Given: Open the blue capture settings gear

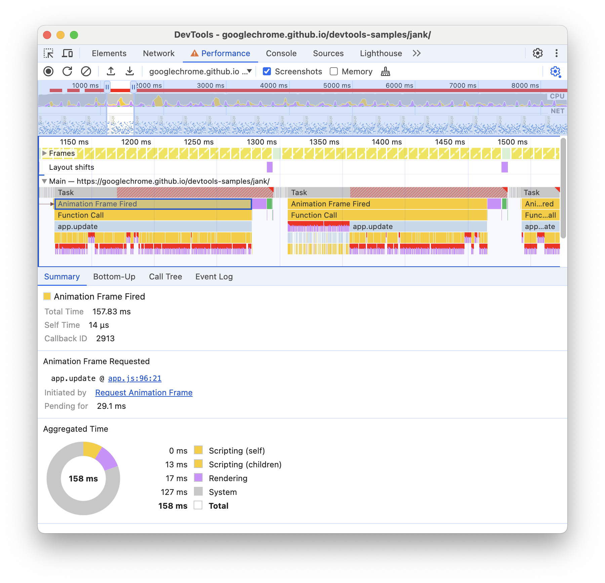Looking at the screenshot, I should 555,72.
